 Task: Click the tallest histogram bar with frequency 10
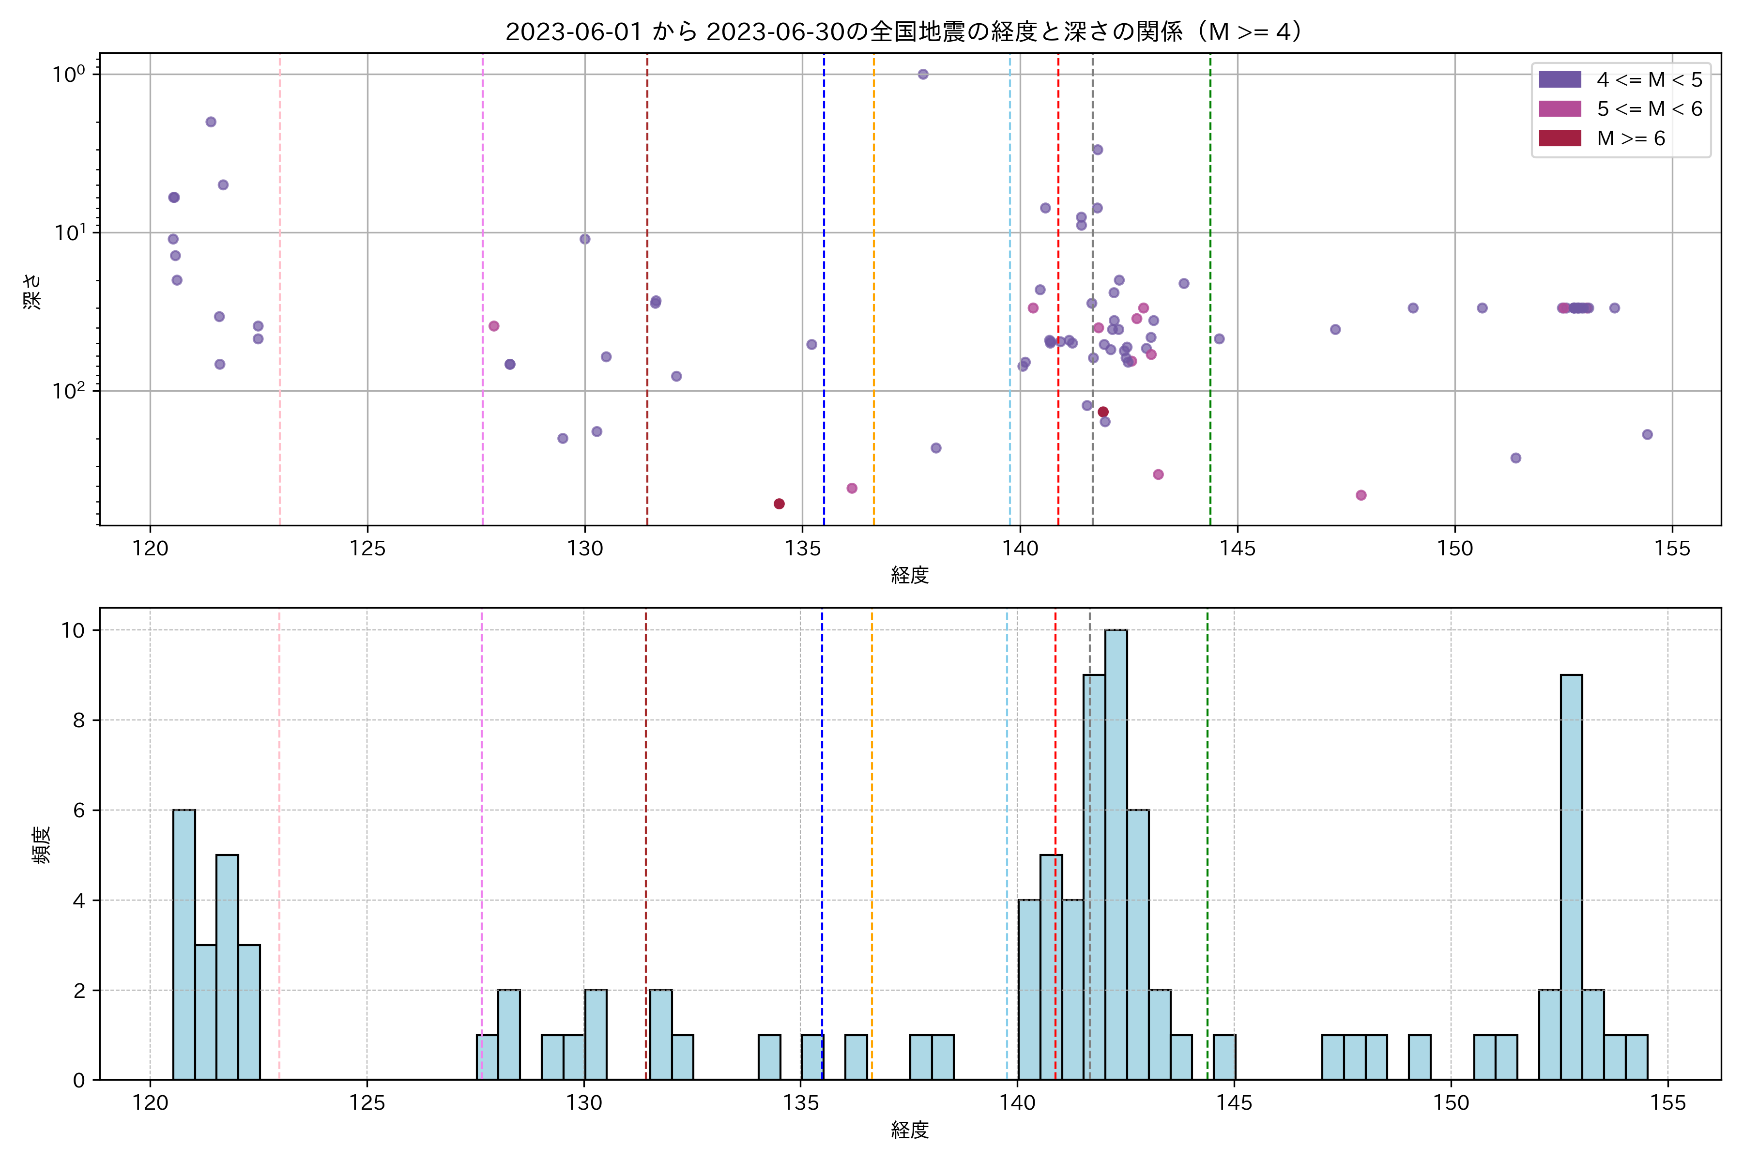point(1116,852)
